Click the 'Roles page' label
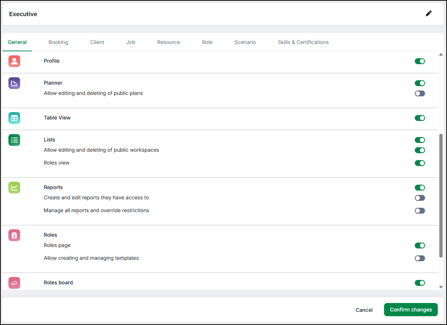 [57, 245]
